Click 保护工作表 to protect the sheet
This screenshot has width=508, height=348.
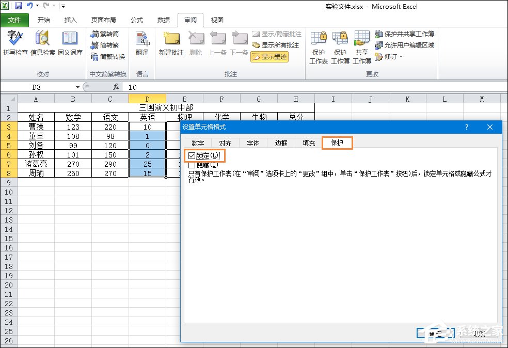[319, 48]
